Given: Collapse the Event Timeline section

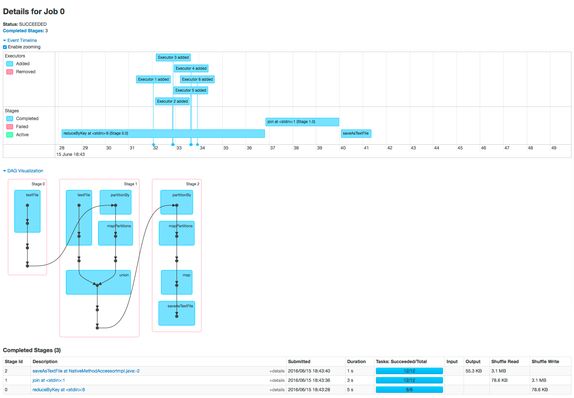Looking at the screenshot, I should [22, 40].
